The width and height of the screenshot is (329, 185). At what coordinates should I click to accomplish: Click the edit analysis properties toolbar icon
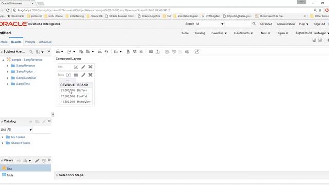point(151,52)
